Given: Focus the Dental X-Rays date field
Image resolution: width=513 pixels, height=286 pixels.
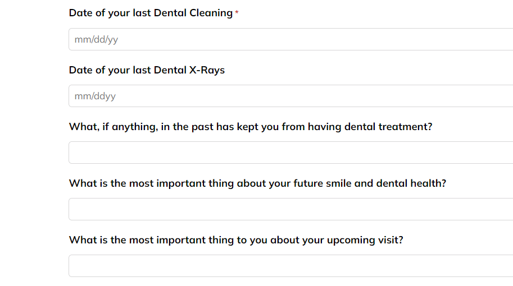Looking at the screenshot, I should pyautogui.click(x=291, y=96).
